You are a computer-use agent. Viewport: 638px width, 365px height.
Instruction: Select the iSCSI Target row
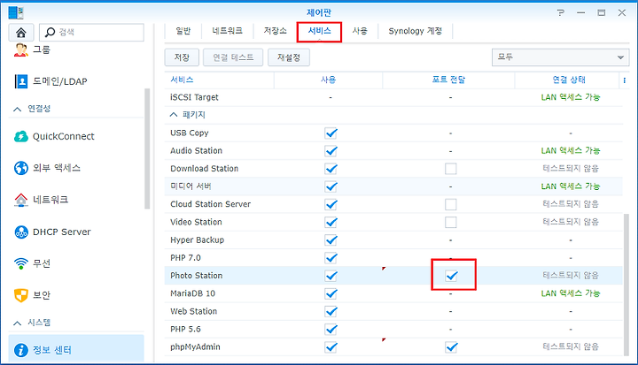(393, 97)
